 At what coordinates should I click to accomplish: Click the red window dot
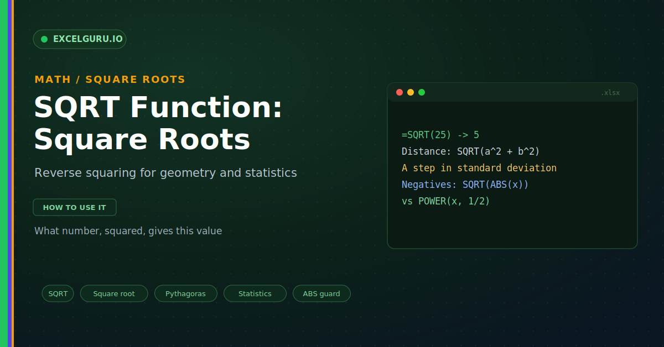click(400, 92)
